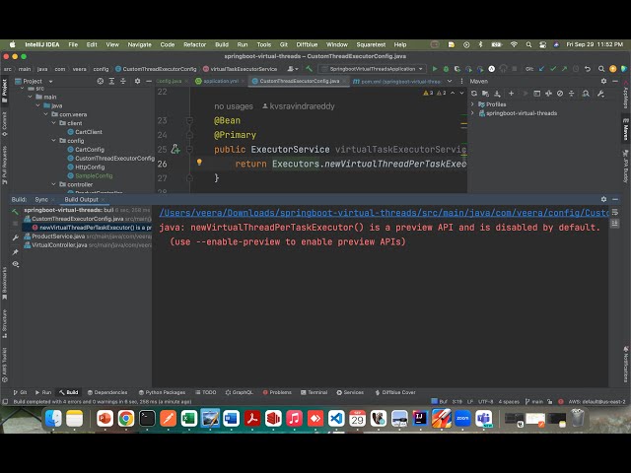Open Visual Studio Code from the Dock
Screen dimensions: 631x473
[x=336, y=419]
